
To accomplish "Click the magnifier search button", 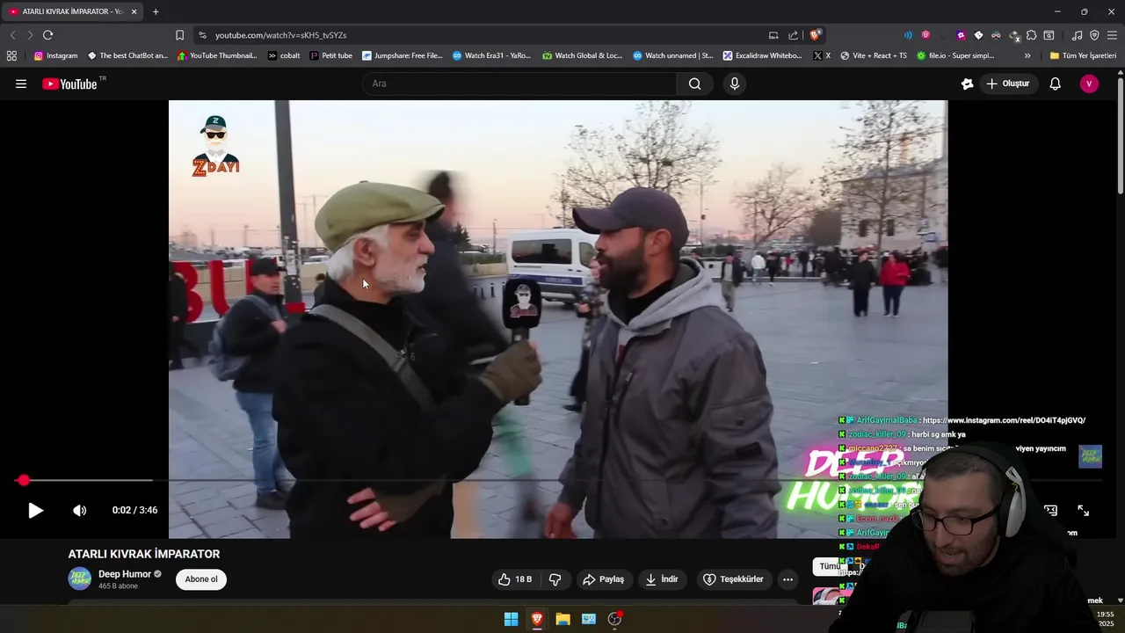I will tap(694, 84).
